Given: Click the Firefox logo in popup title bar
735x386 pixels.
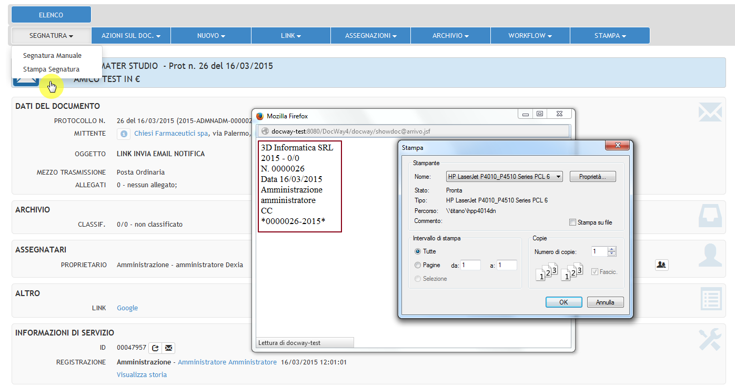Looking at the screenshot, I should point(260,116).
